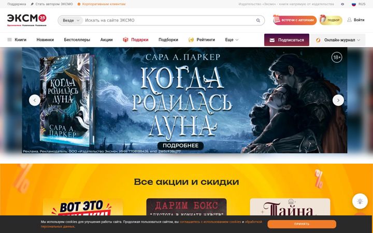373x233 pixels.
Task: Click the calendar icon on Встречи с авторами
Action: 277,19
